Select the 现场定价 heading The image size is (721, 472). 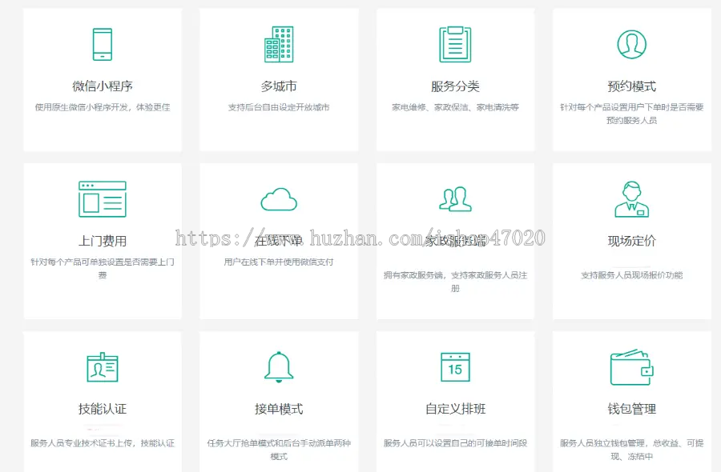[632, 241]
